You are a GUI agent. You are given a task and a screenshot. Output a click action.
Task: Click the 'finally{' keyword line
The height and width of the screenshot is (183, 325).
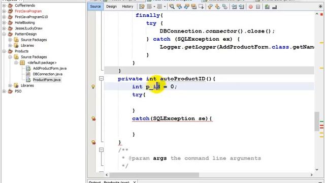149,15
